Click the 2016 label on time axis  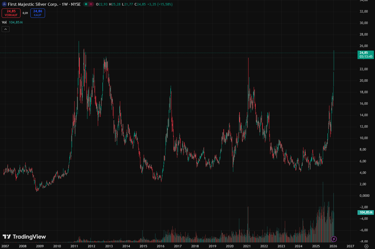(x=160, y=246)
